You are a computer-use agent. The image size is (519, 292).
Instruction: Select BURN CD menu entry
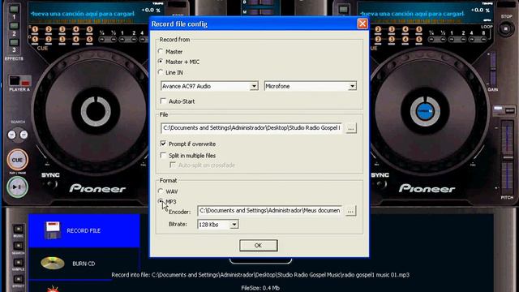point(84,264)
